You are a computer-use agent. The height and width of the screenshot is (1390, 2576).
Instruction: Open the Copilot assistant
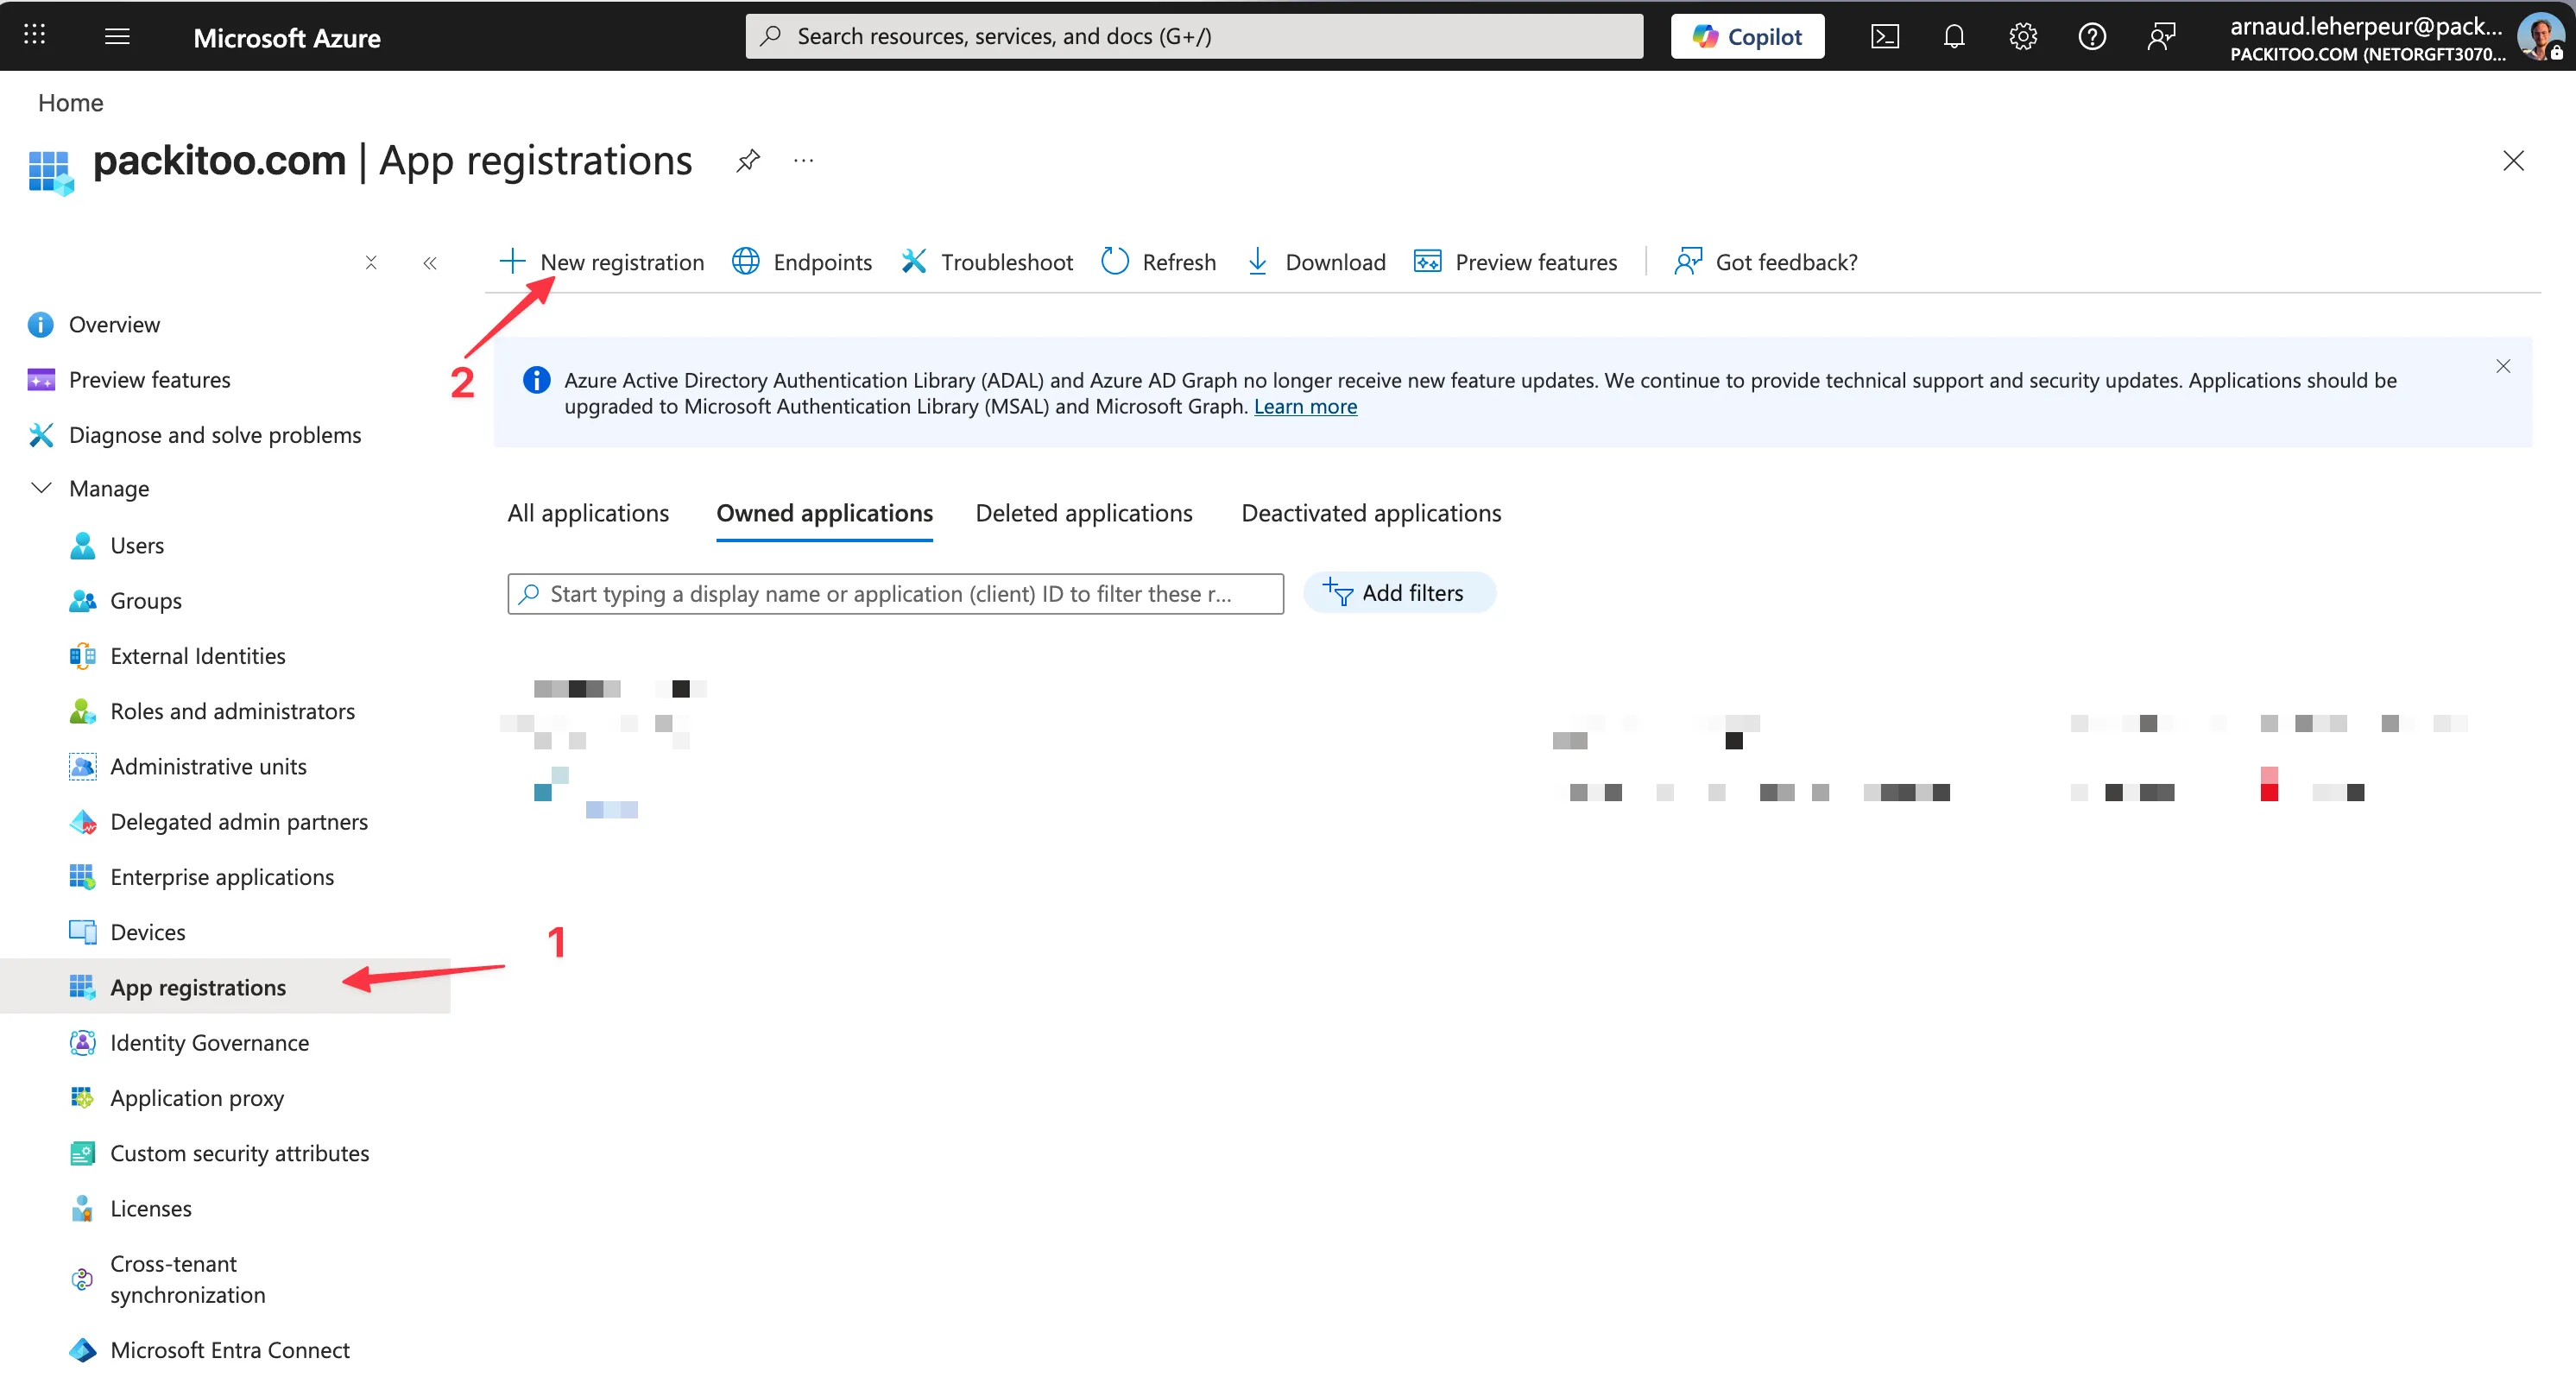point(1746,36)
